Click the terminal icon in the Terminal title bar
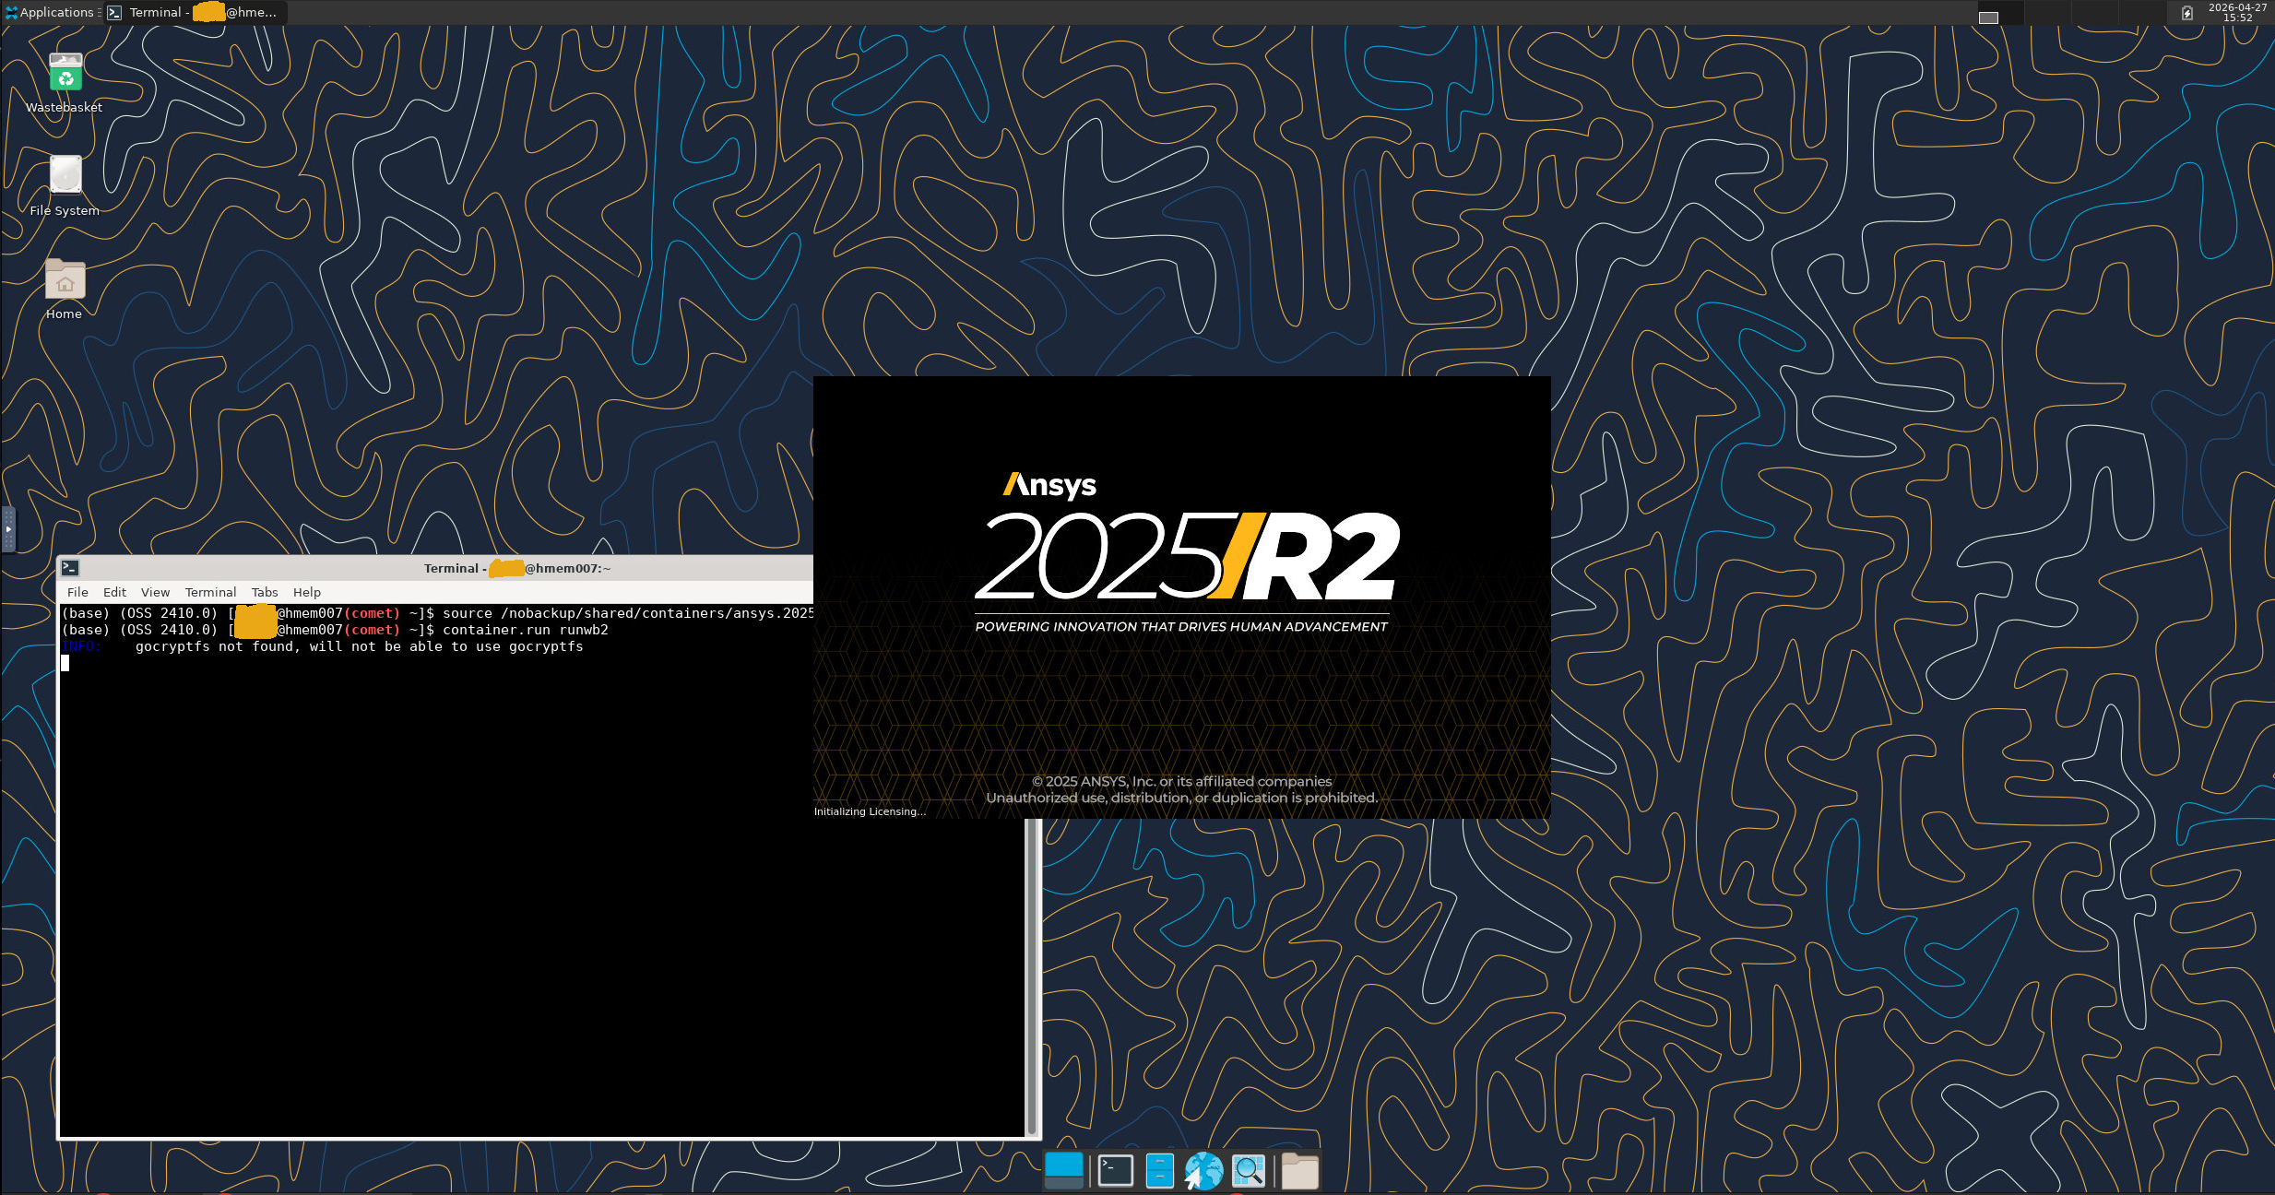 coord(70,568)
